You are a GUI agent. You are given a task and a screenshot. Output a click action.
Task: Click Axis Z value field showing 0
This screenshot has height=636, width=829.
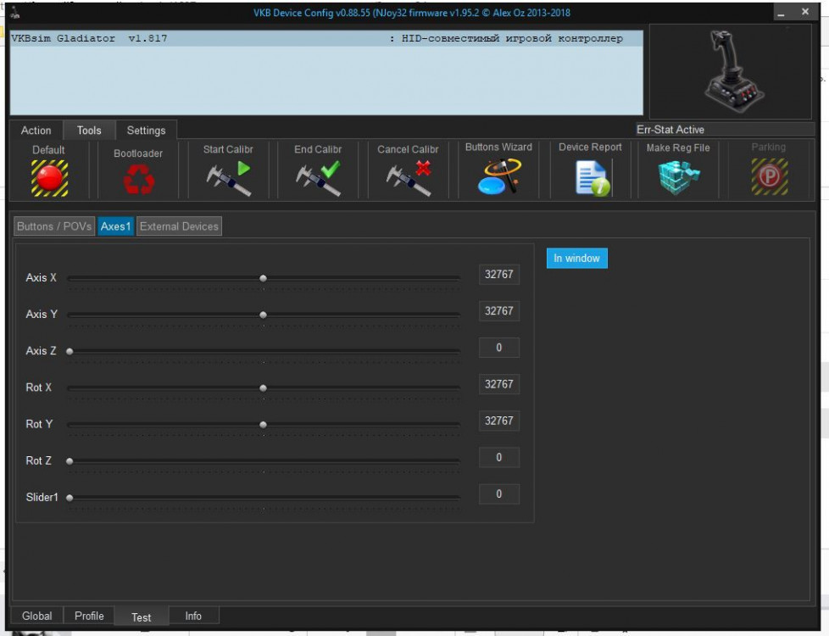click(x=499, y=348)
